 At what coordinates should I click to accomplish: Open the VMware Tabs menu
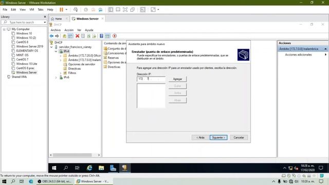click(41, 10)
